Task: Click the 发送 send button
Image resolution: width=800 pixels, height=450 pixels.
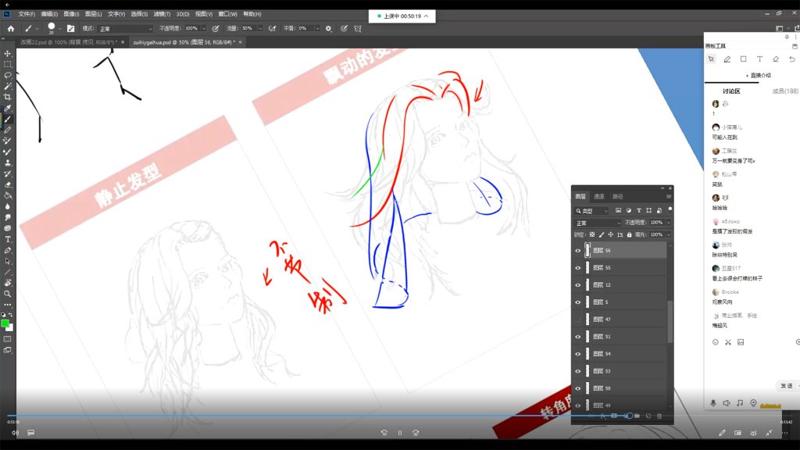Action: [786, 386]
